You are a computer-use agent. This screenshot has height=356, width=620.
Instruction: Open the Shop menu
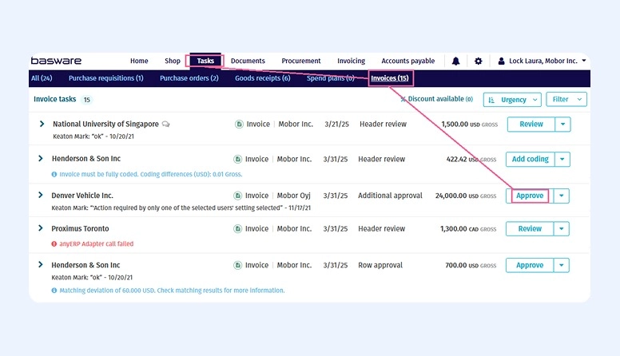tap(173, 61)
